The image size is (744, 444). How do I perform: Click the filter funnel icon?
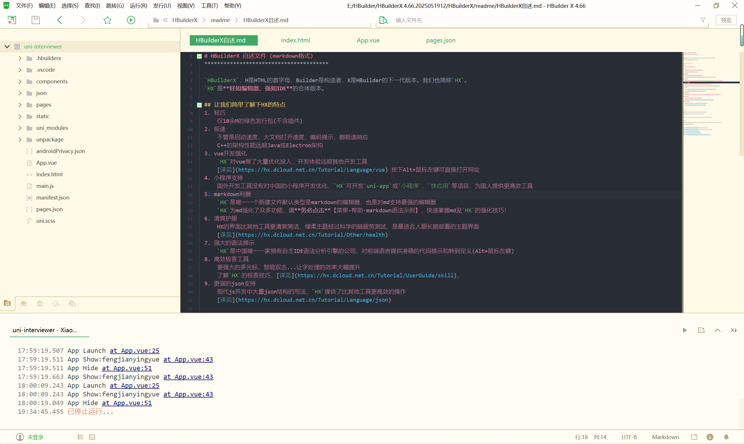click(x=703, y=20)
